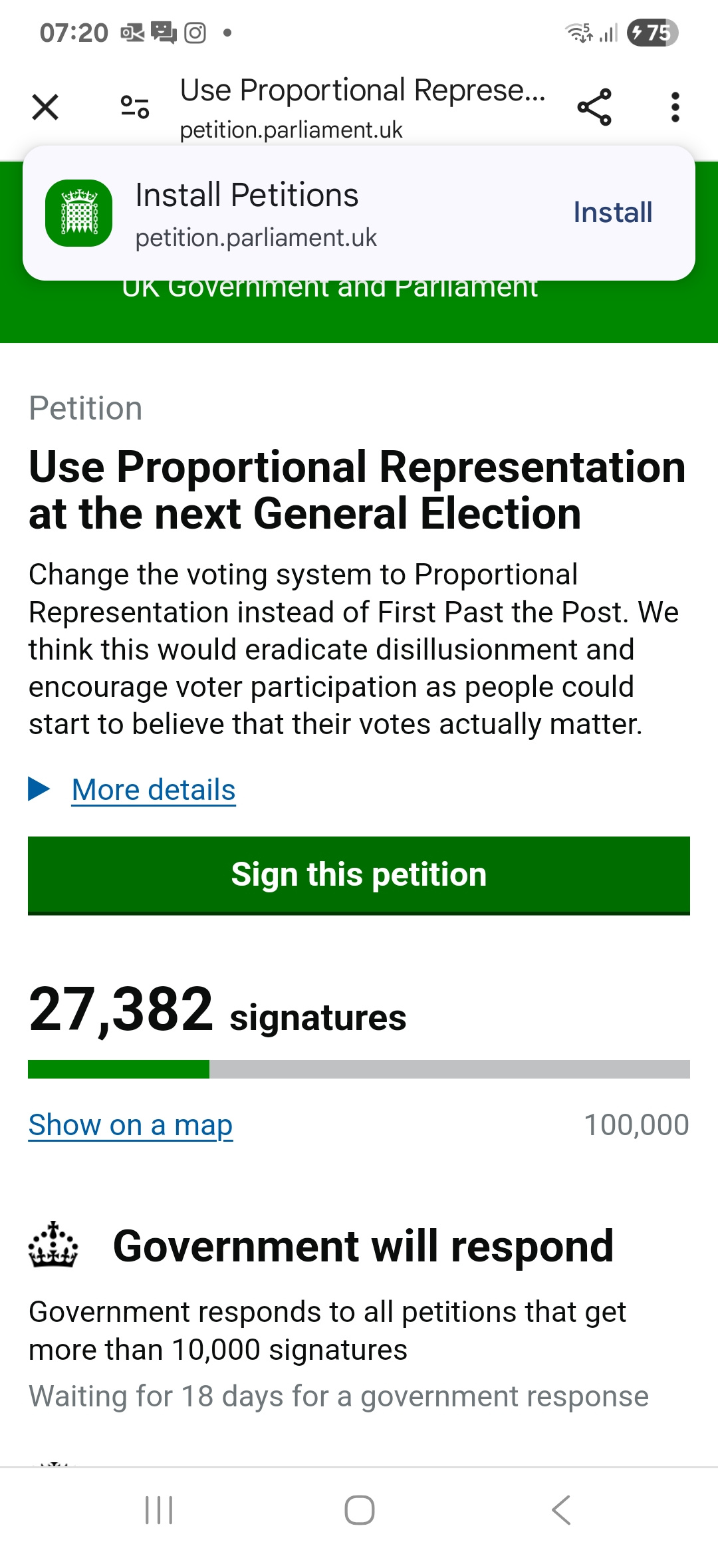Tap the Instagram notification icon
This screenshot has width=718, height=1556.
coord(195,33)
